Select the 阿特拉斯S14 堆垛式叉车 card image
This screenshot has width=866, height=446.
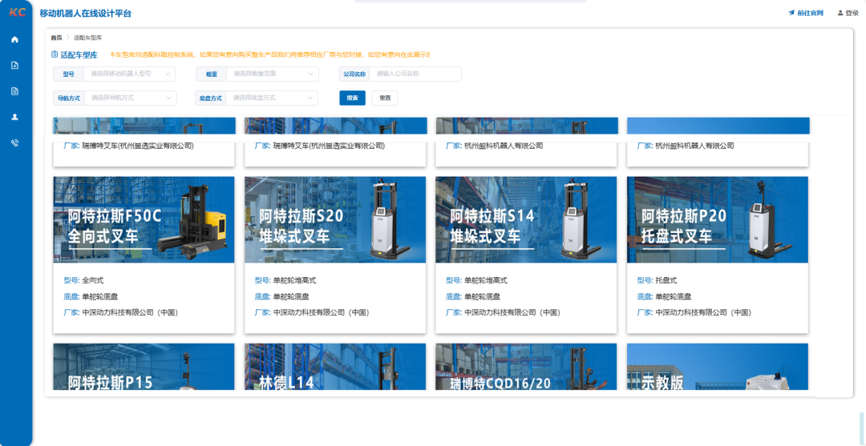(526, 219)
